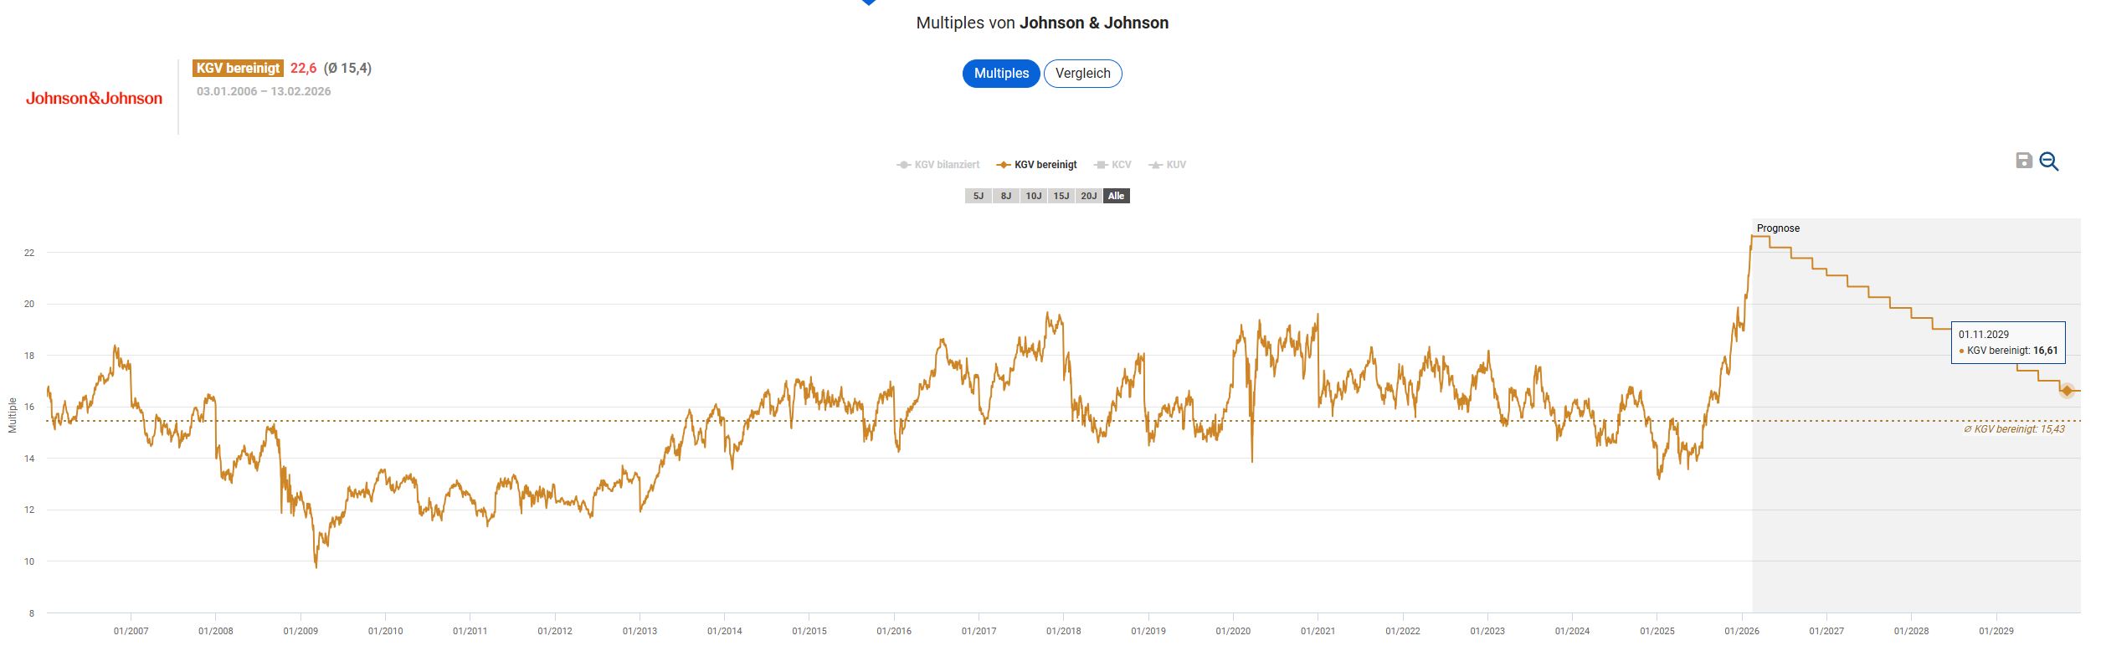2101x656 pixels.
Task: Show the KCV series in legend
Action: (1113, 165)
